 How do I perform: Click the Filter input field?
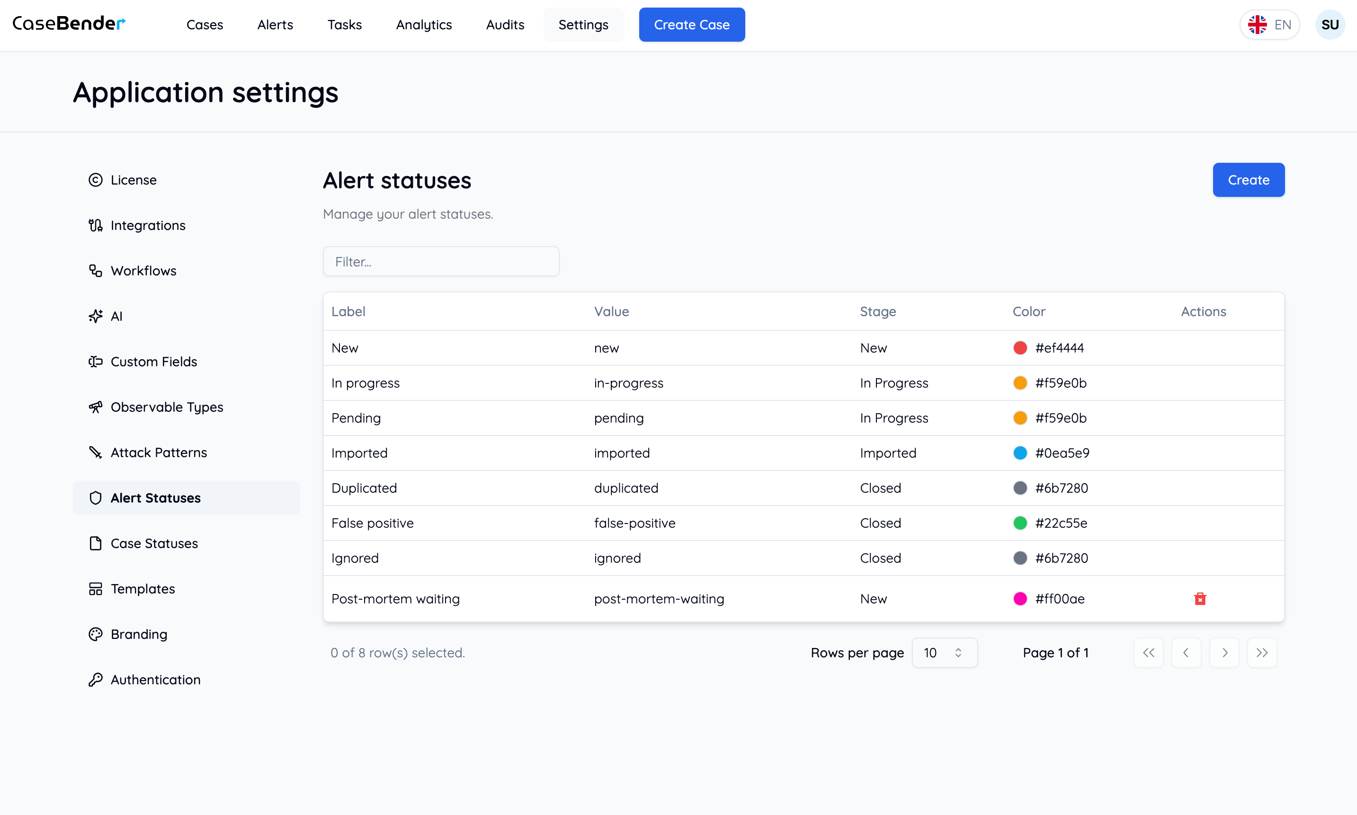441,261
